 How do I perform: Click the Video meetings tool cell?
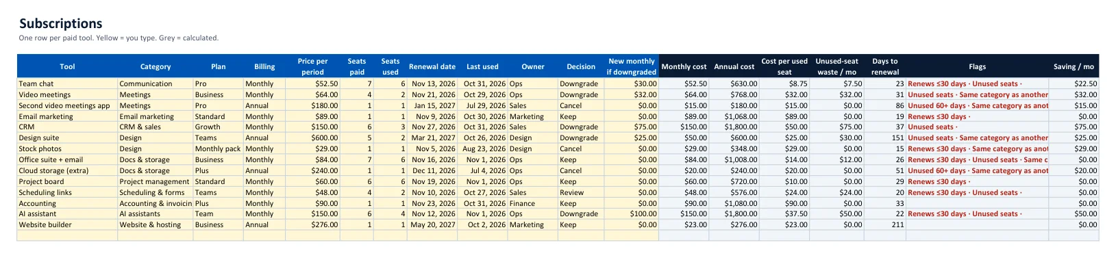click(67, 94)
